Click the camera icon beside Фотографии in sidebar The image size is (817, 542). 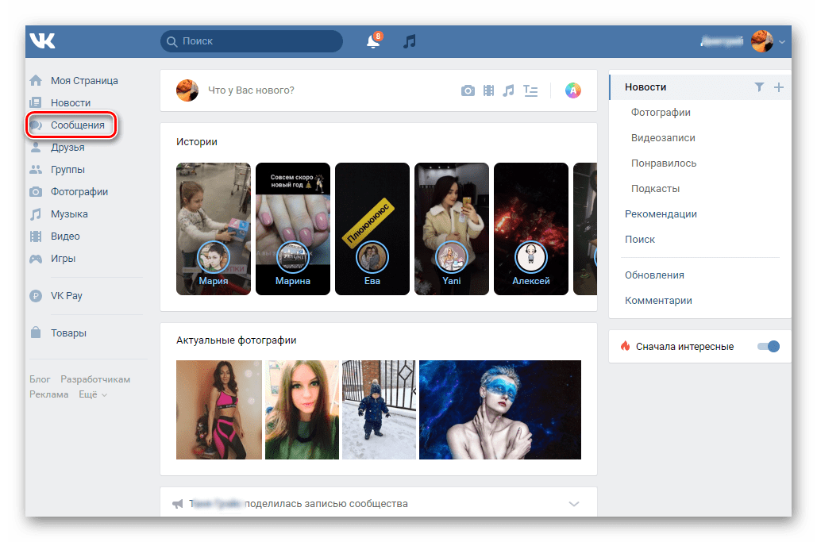(36, 191)
